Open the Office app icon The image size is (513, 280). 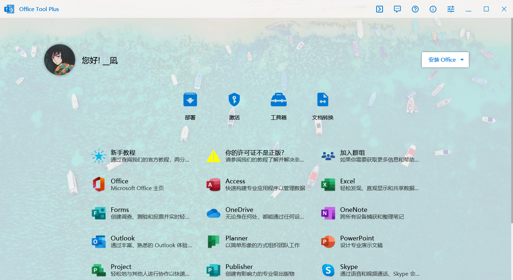pos(99,184)
